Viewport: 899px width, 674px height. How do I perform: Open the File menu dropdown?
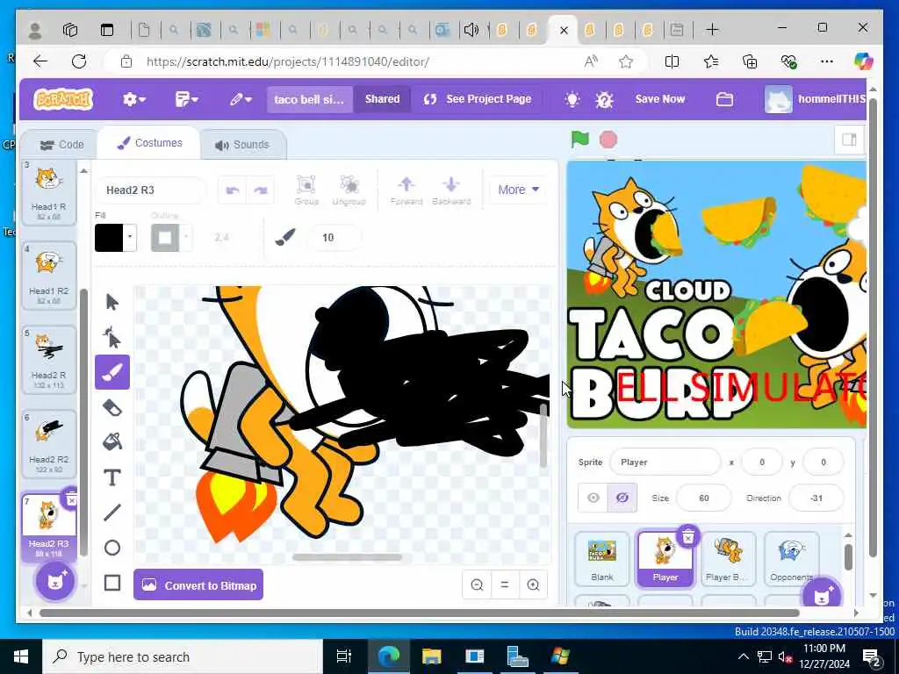186,99
